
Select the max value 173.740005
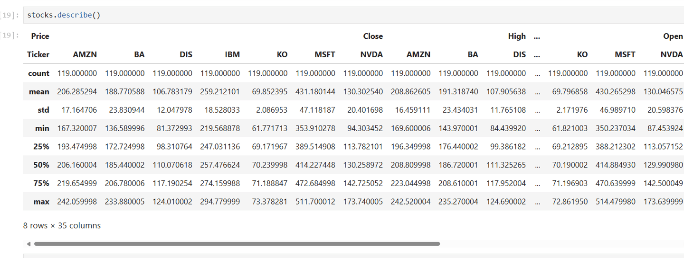(363, 202)
